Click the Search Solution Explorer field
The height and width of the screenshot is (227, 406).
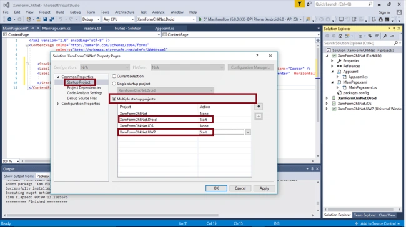359,43
